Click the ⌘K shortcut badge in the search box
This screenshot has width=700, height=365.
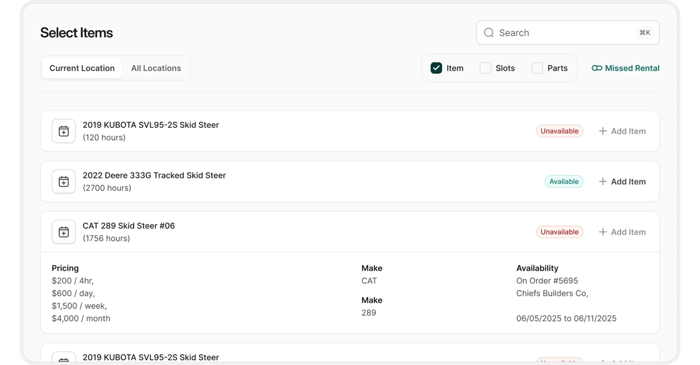pyautogui.click(x=645, y=33)
